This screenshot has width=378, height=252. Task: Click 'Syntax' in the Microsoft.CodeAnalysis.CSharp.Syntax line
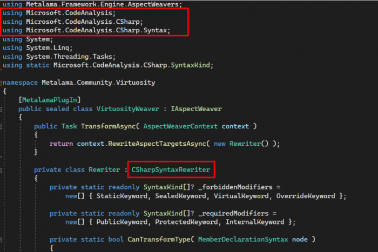[x=155, y=30]
